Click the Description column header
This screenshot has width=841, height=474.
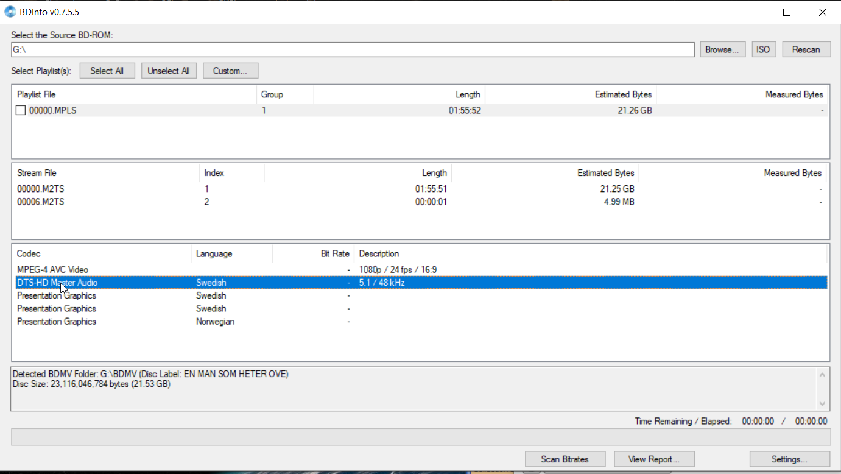(591, 253)
